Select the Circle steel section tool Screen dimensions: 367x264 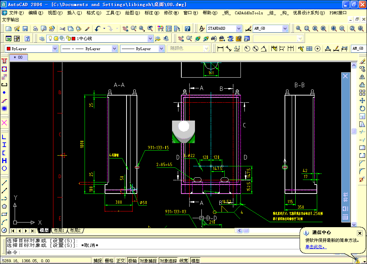[x=4, y=168]
